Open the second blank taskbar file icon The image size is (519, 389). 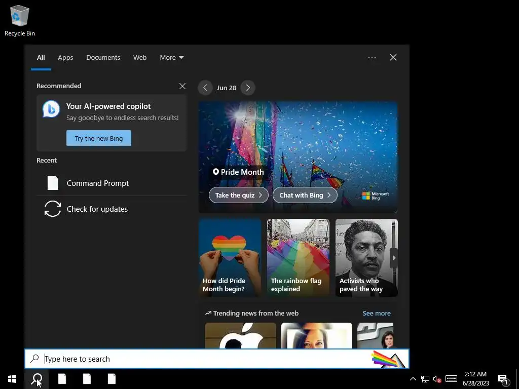(x=87, y=379)
